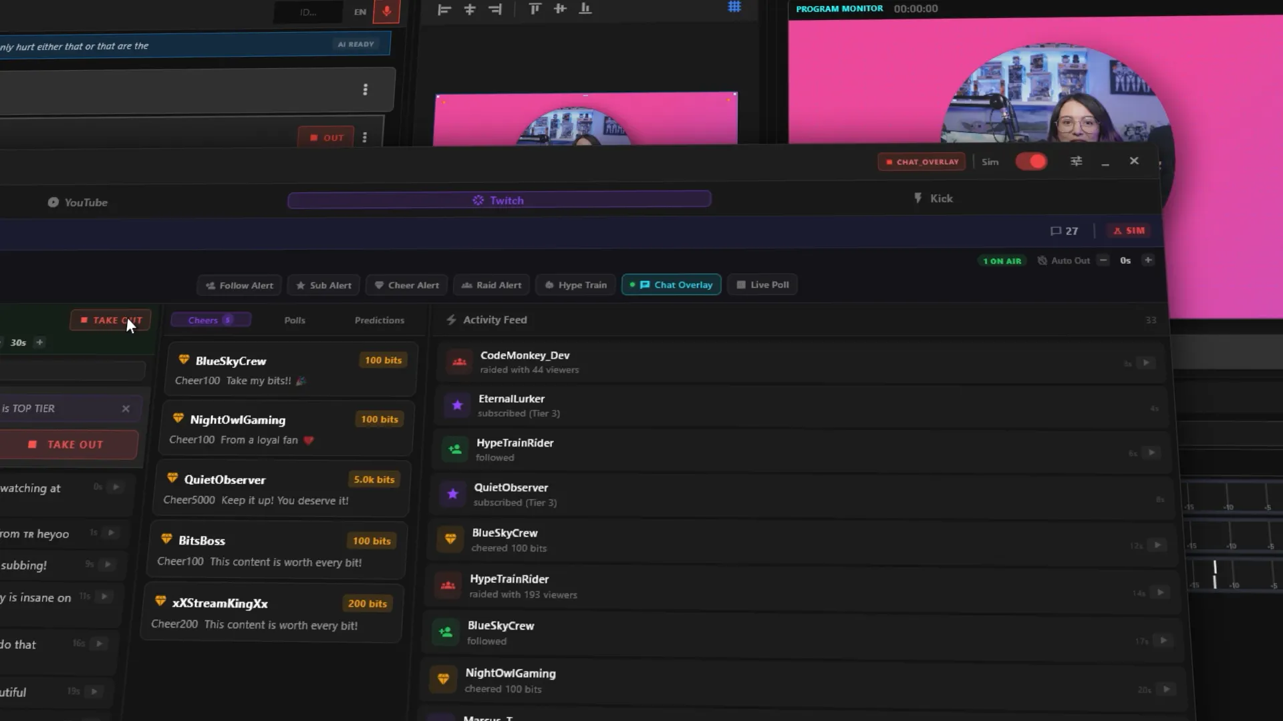Play the 'do that' chat message
1283x721 pixels.
click(x=100, y=644)
